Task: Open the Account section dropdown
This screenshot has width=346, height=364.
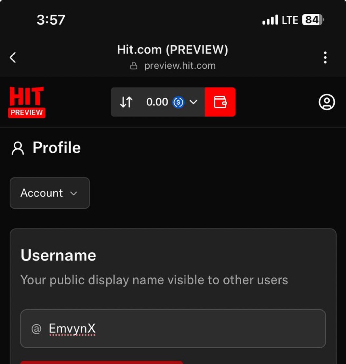Action: coord(50,193)
